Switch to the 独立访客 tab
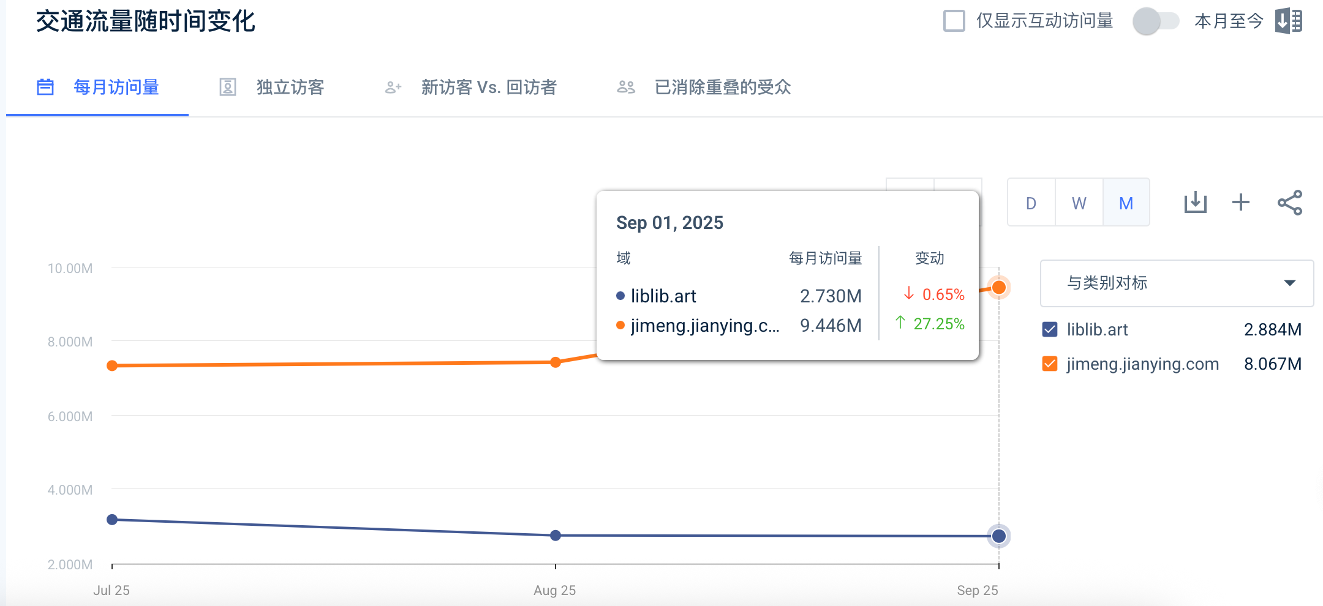The width and height of the screenshot is (1323, 606). [290, 88]
